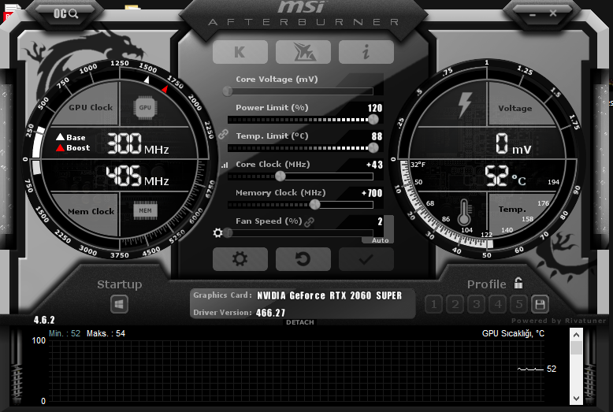Click the Memory Clock slider handle
Screen dimensions: 613x412
coord(314,205)
